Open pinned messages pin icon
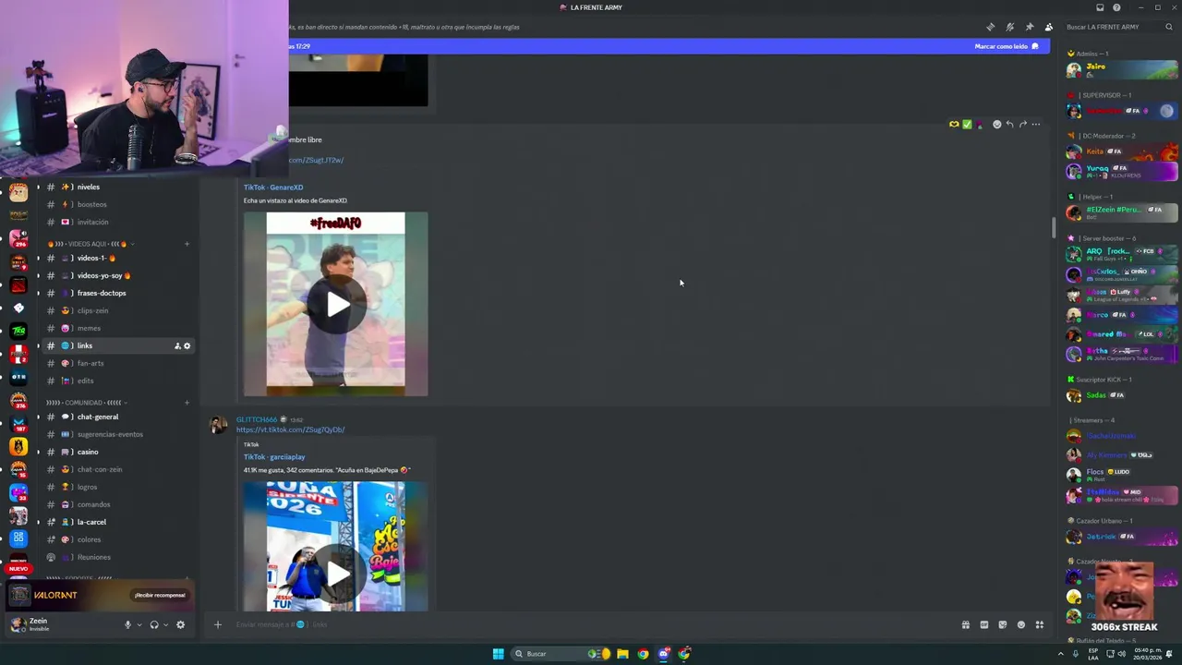Screen dimensions: 1182x665 (x=1030, y=27)
